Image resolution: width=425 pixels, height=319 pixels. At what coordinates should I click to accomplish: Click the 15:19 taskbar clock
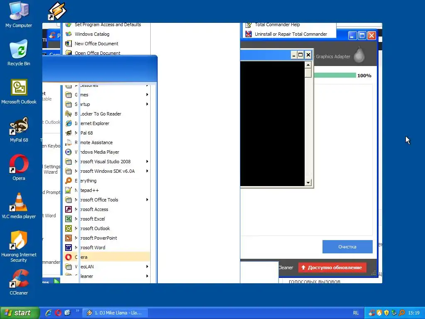(x=414, y=313)
